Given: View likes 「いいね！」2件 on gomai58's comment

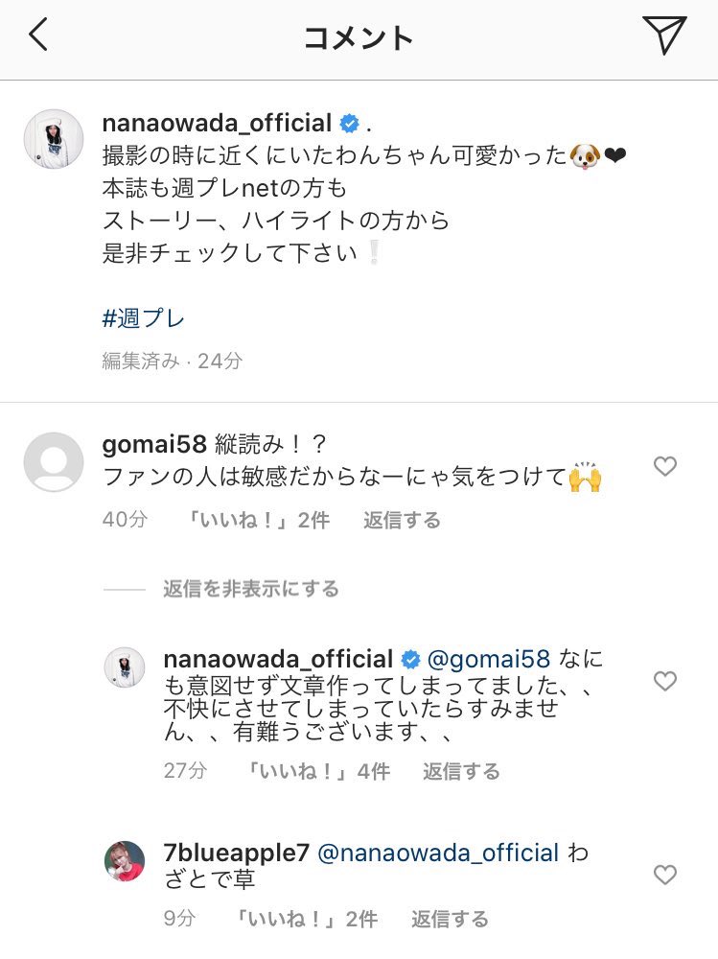Looking at the screenshot, I should tap(258, 520).
